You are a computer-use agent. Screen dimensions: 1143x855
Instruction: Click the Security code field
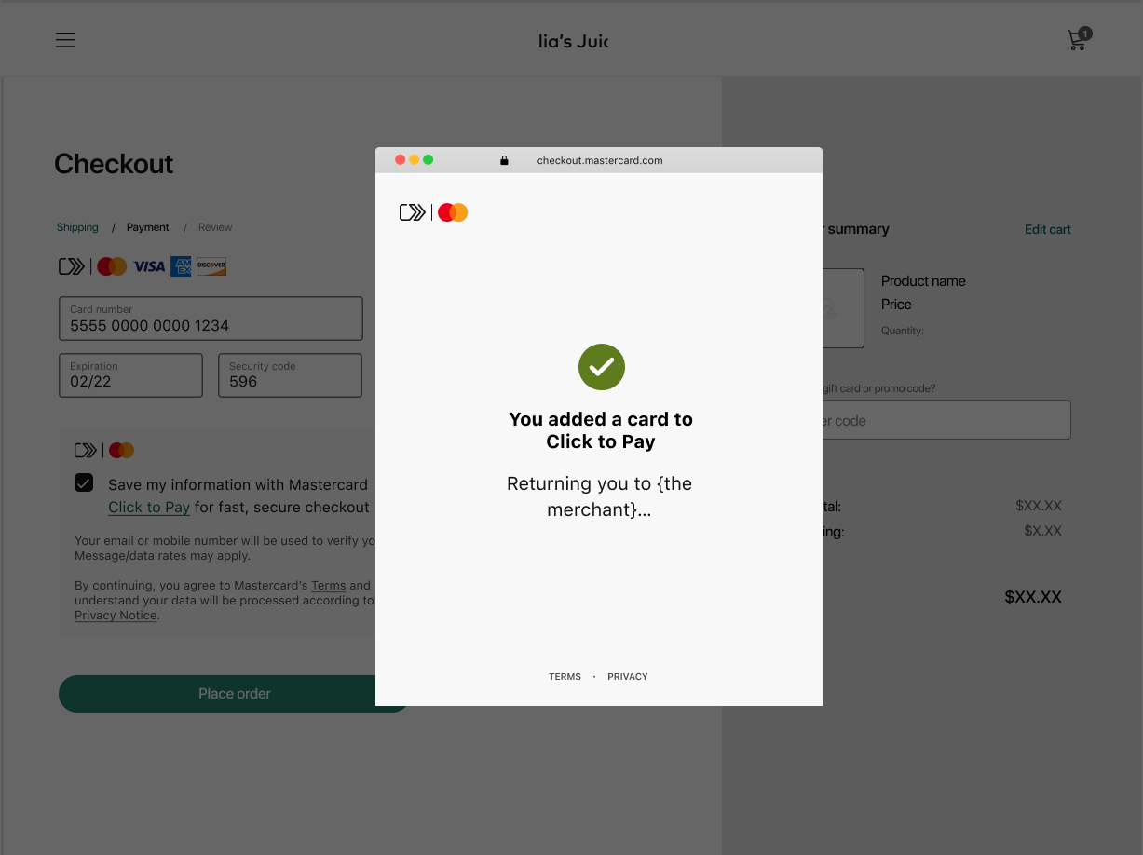[x=290, y=375]
